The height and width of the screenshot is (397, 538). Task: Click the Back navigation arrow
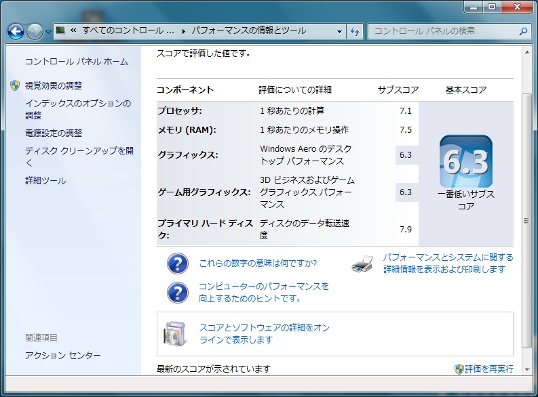(x=16, y=32)
